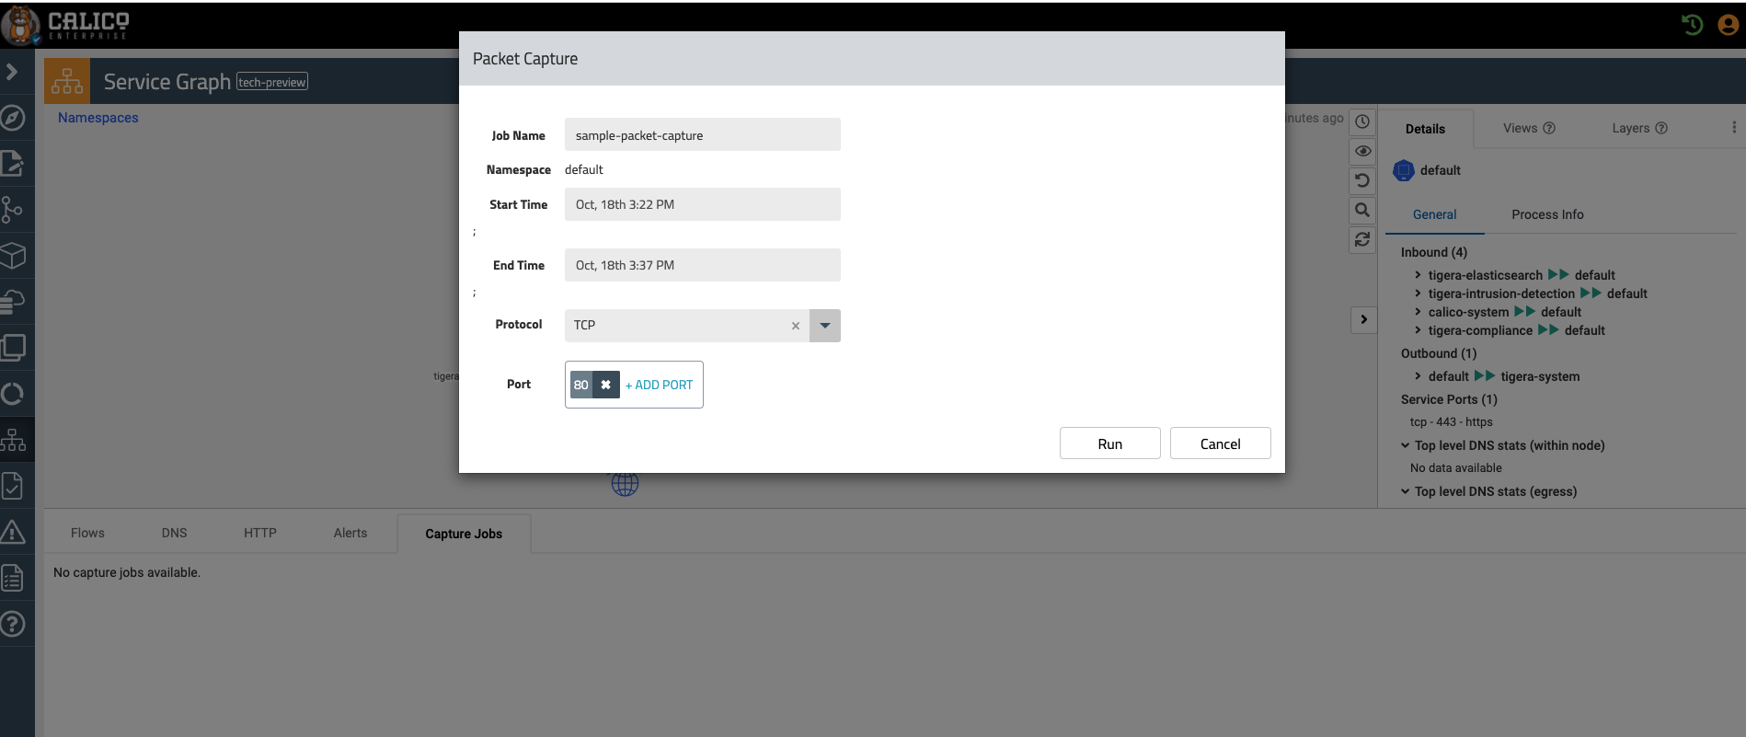Click the Inbound (4) heading
Screen dimensions: 1746x737
coord(1433,252)
